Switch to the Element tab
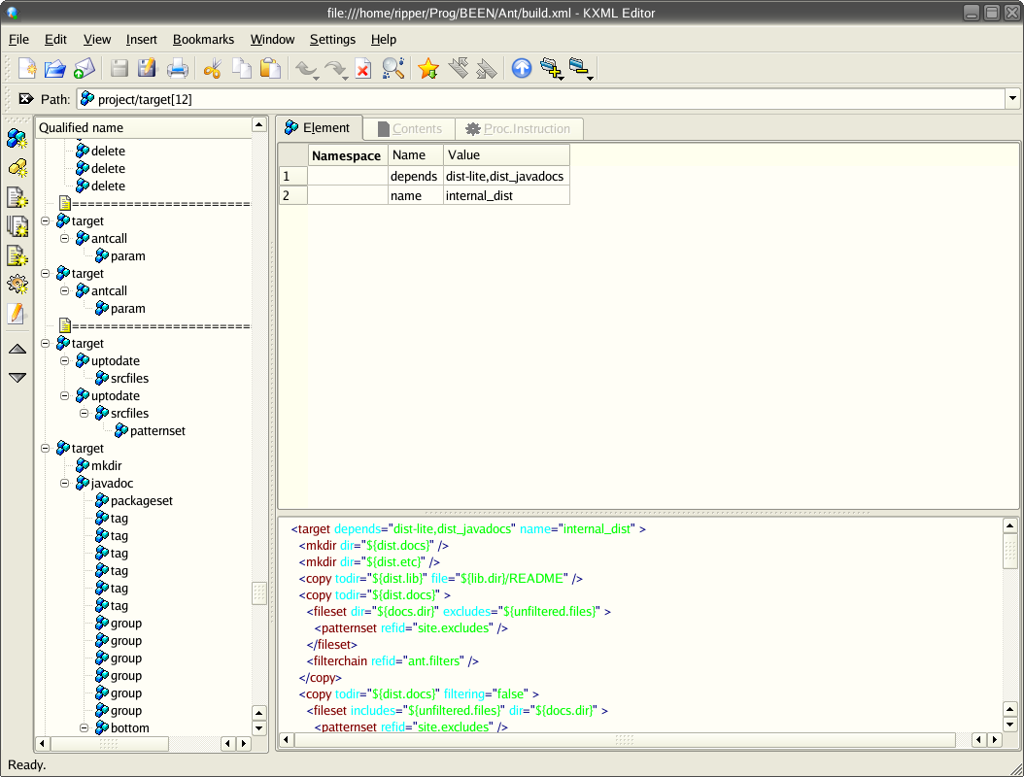The height and width of the screenshot is (777, 1024). [x=318, y=128]
